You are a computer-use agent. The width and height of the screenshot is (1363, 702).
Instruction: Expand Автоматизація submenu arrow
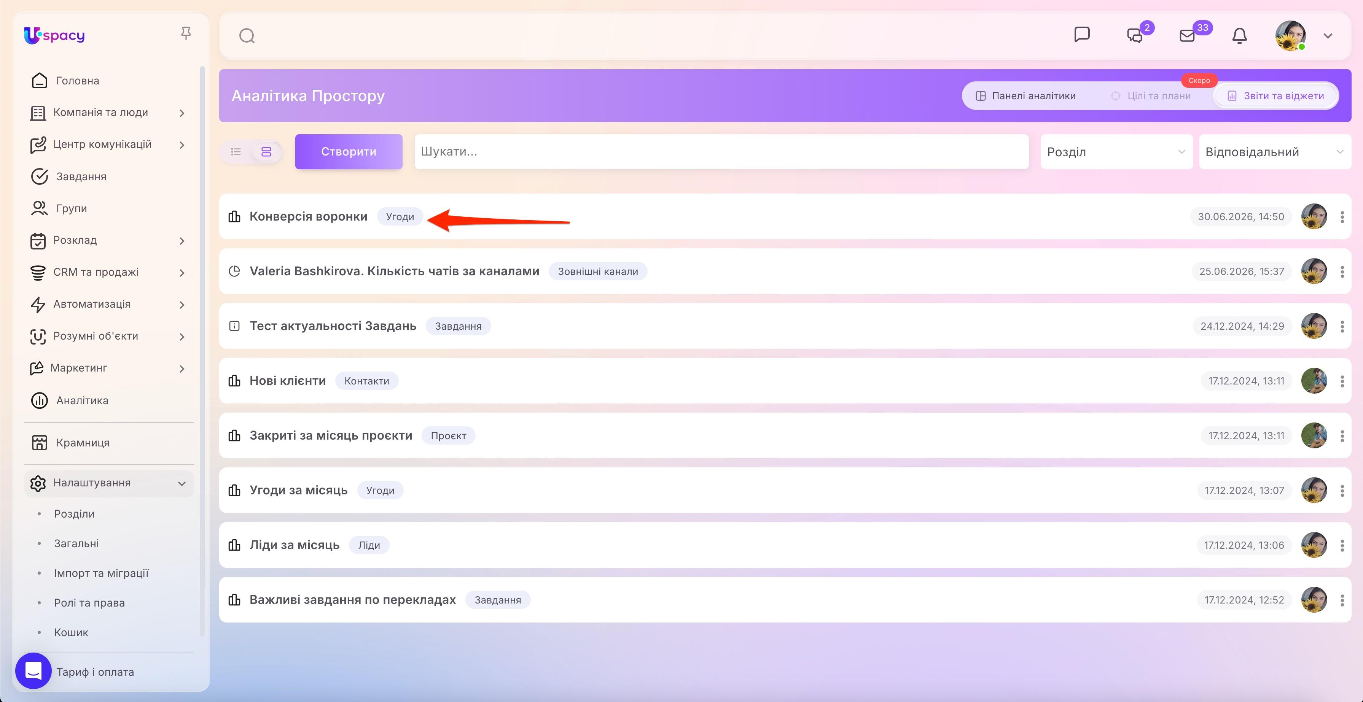182,305
